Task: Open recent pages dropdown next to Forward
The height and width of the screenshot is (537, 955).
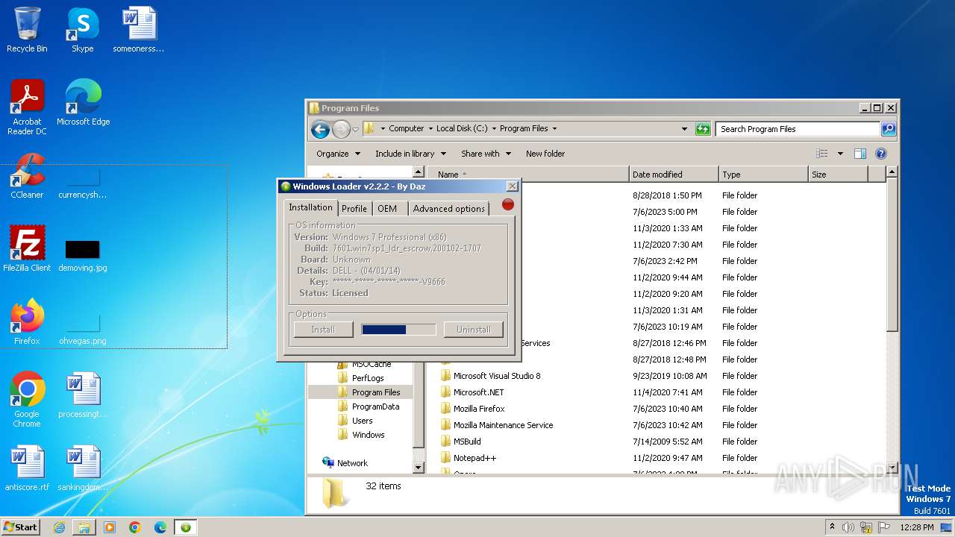Action: tap(356, 129)
